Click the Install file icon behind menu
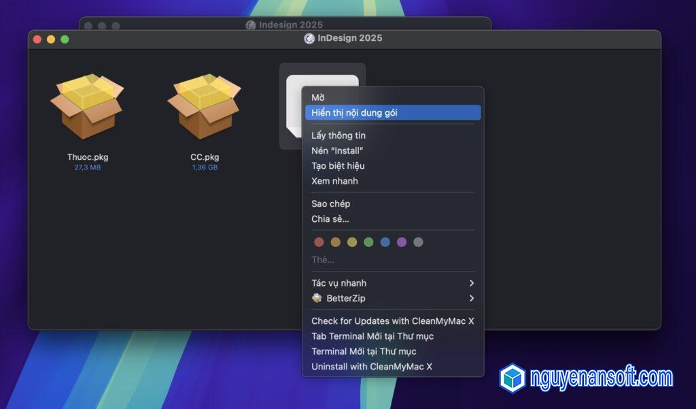Screen dimensions: 696x409 (292, 109)
